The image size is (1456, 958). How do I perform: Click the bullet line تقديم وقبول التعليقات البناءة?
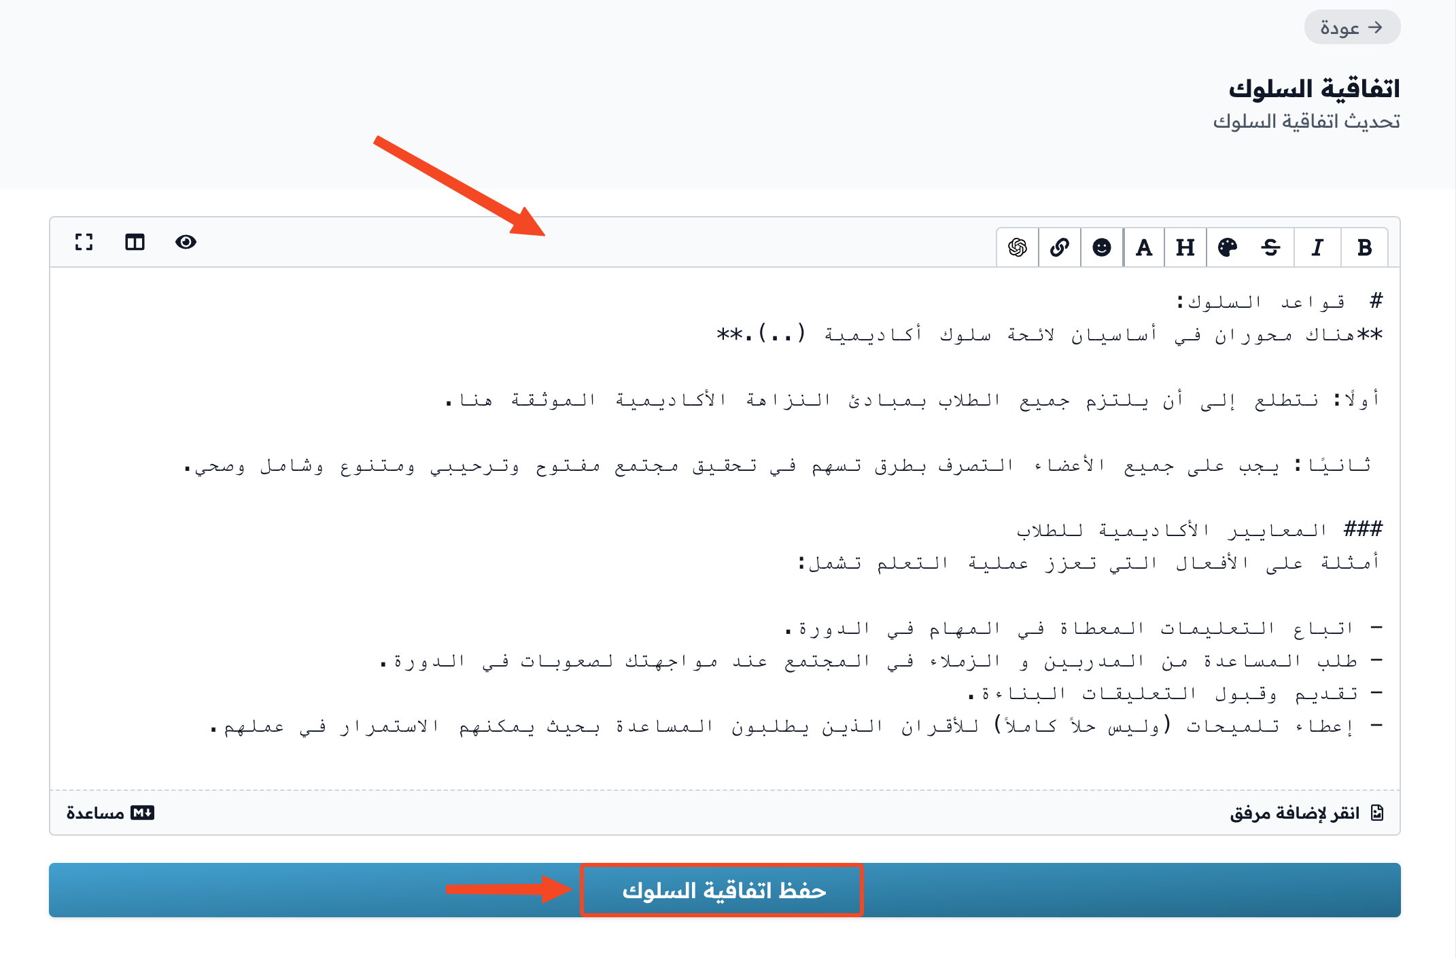click(x=1175, y=694)
